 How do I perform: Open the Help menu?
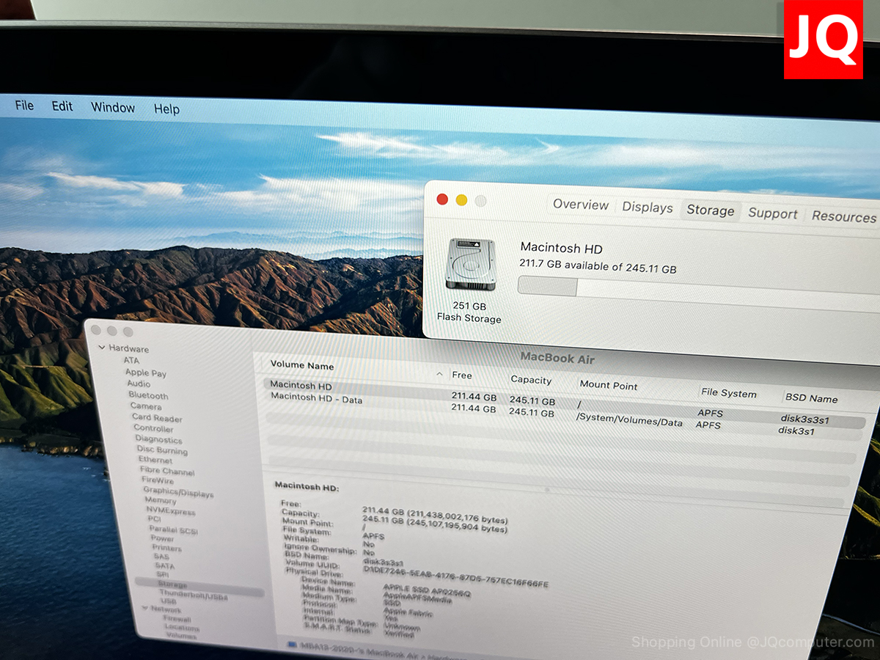(x=166, y=109)
